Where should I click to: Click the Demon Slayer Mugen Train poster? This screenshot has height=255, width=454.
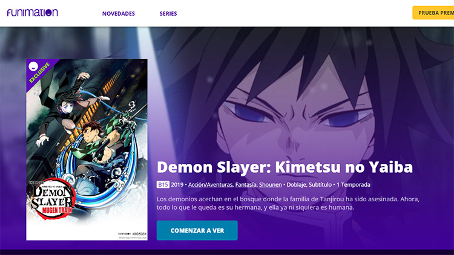point(87,149)
